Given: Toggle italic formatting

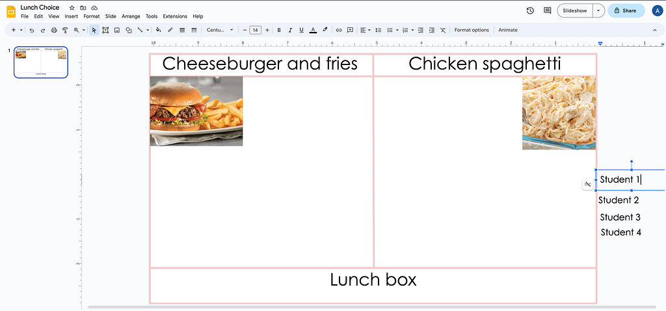Looking at the screenshot, I should click(290, 30).
